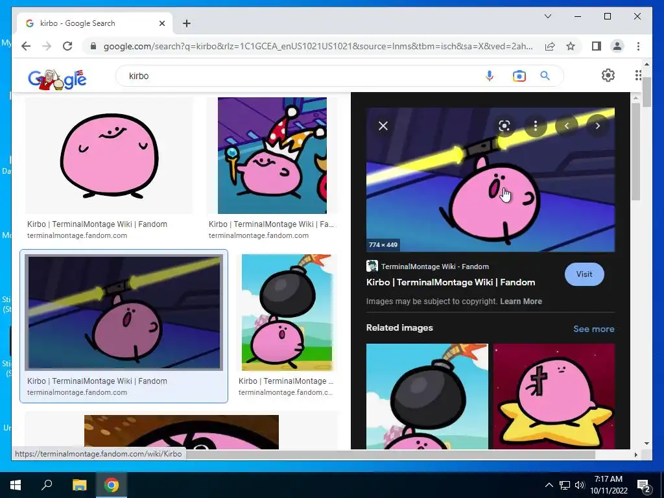Image resolution: width=664 pixels, height=498 pixels.
Task: Click the 774 × 449 image size badge
Action: [383, 244]
